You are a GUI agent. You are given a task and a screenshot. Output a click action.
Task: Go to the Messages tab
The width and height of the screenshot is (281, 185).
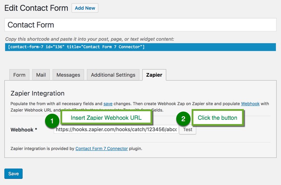[x=68, y=75]
